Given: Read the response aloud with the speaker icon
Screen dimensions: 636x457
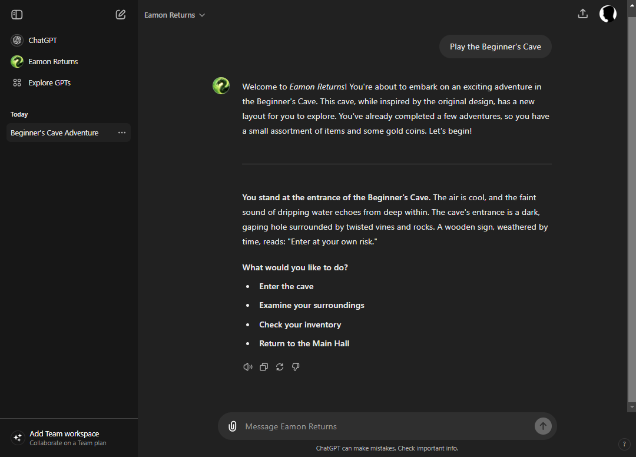Looking at the screenshot, I should (248, 367).
